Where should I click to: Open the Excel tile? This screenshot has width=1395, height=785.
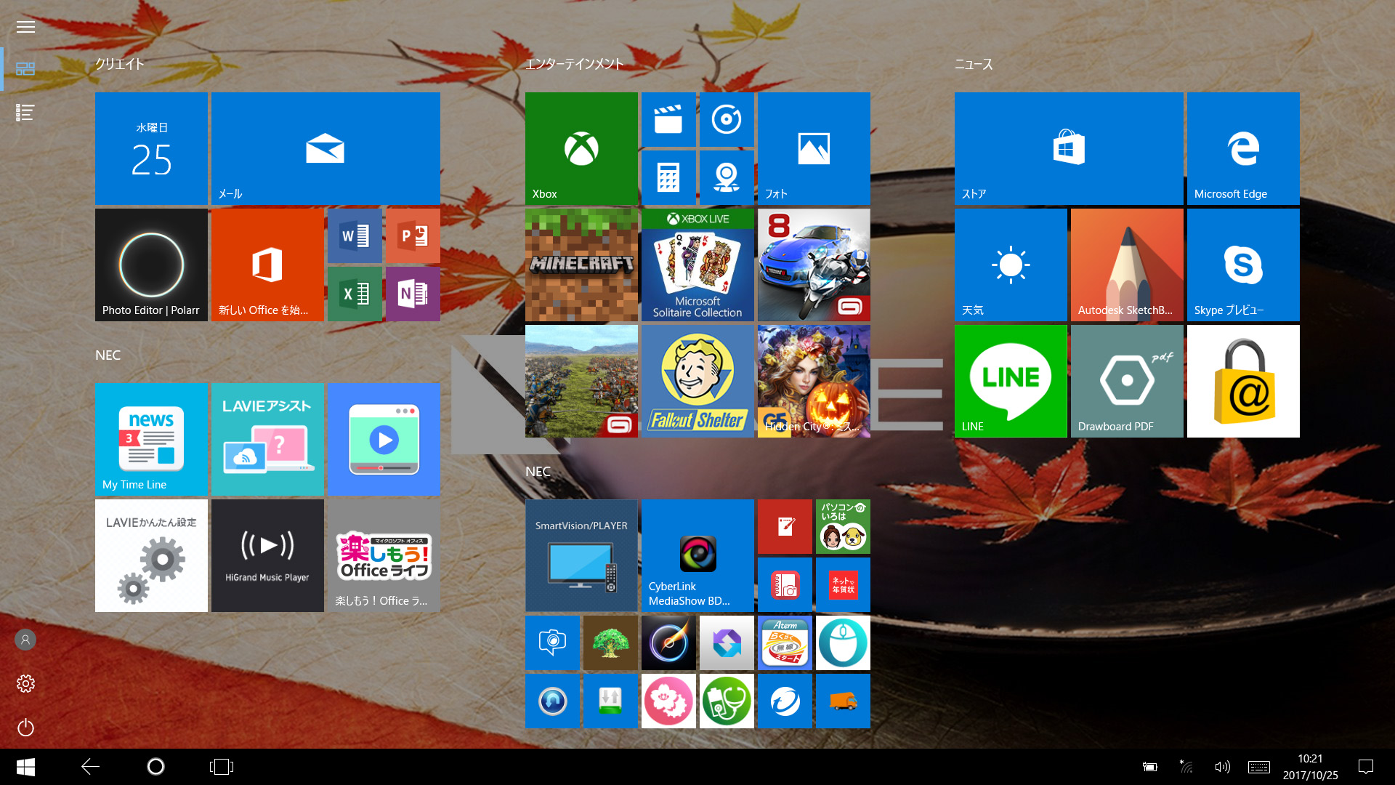click(x=355, y=294)
